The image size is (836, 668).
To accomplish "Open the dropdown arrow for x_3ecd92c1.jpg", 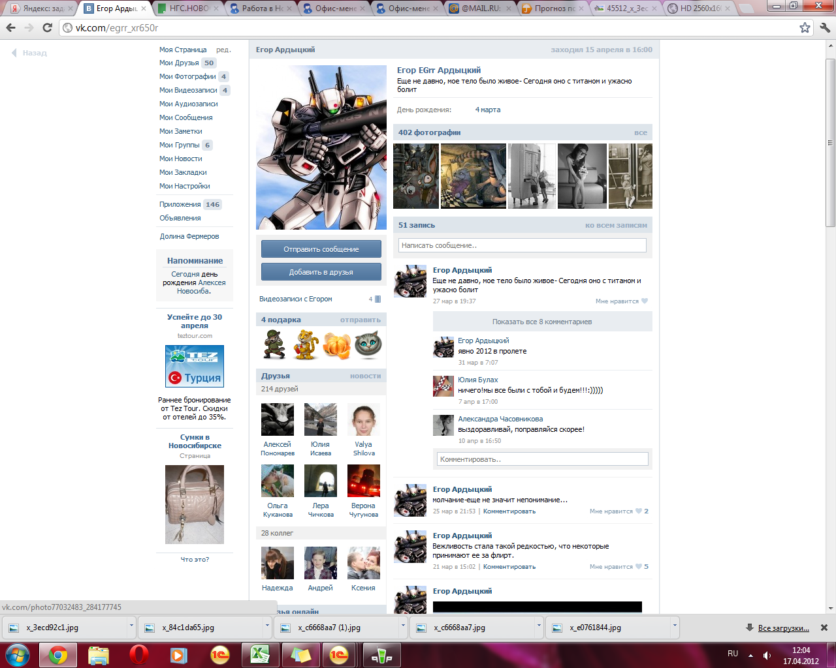I will pyautogui.click(x=131, y=626).
